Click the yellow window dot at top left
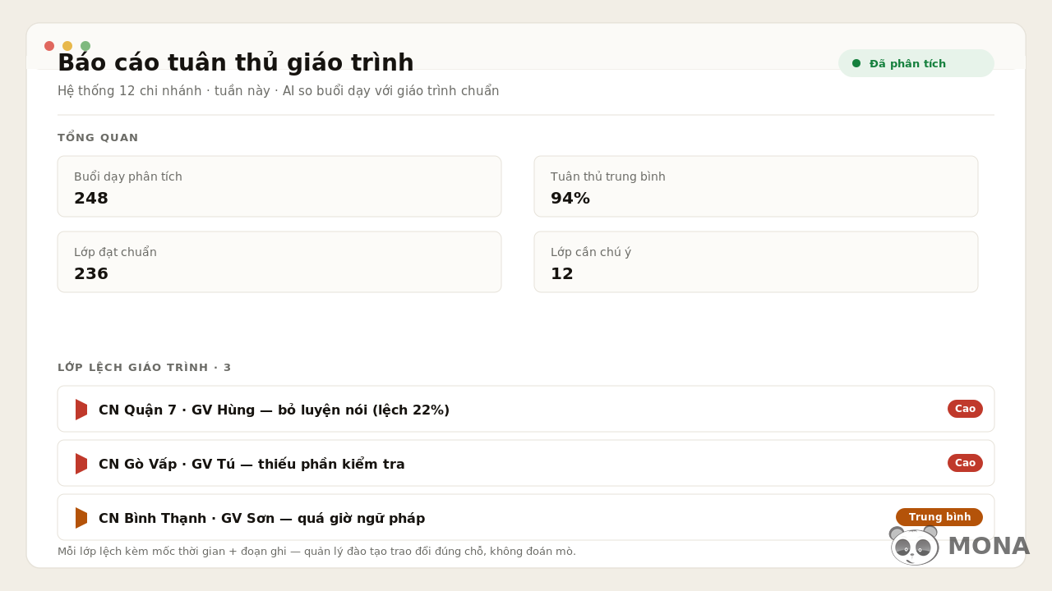The width and height of the screenshot is (1052, 591). click(x=67, y=46)
